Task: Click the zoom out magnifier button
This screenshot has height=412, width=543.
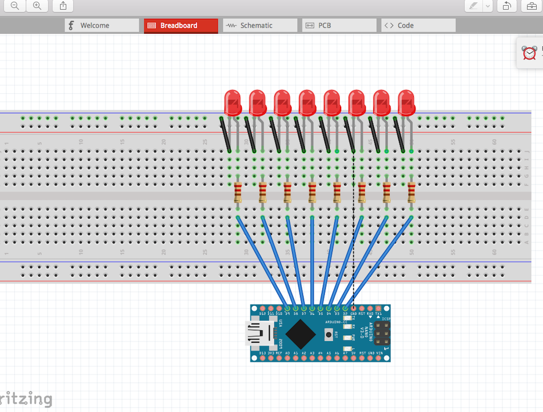Action: [x=15, y=6]
